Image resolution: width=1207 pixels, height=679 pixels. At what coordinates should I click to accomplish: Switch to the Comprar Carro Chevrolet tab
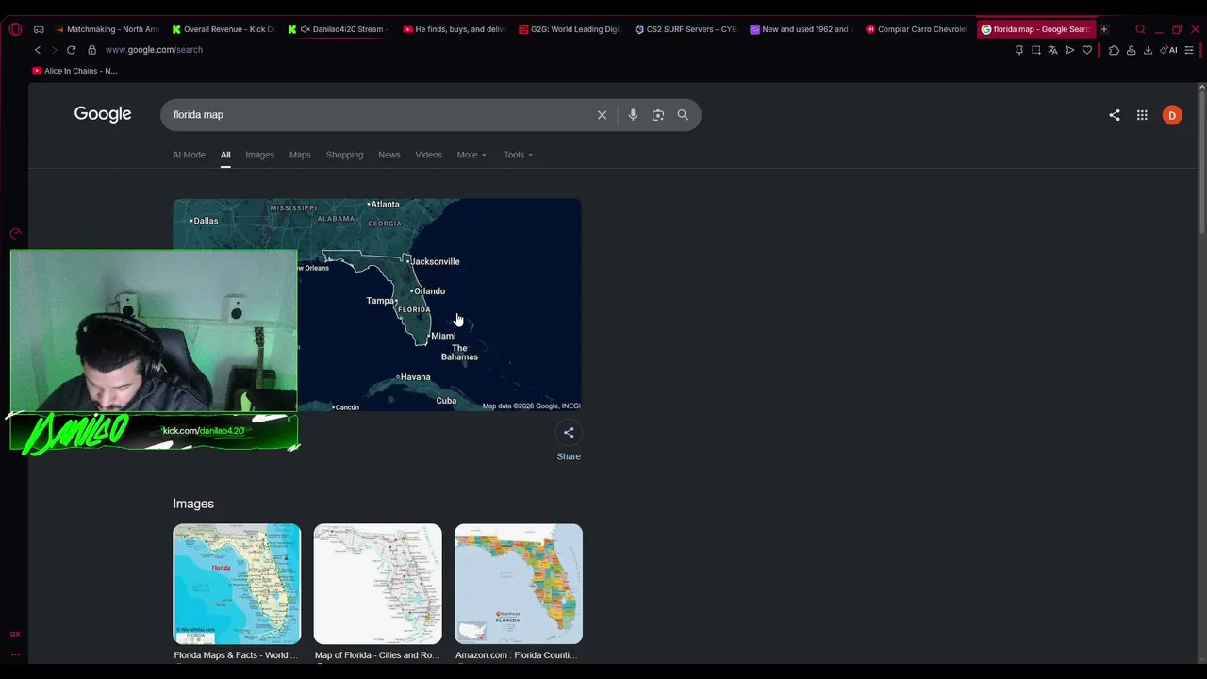tap(918, 29)
